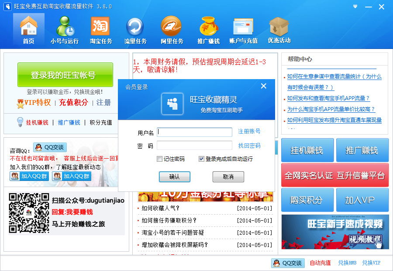Check the 记住密码 checkbox
This screenshot has width=393, height=271.
click(x=159, y=159)
